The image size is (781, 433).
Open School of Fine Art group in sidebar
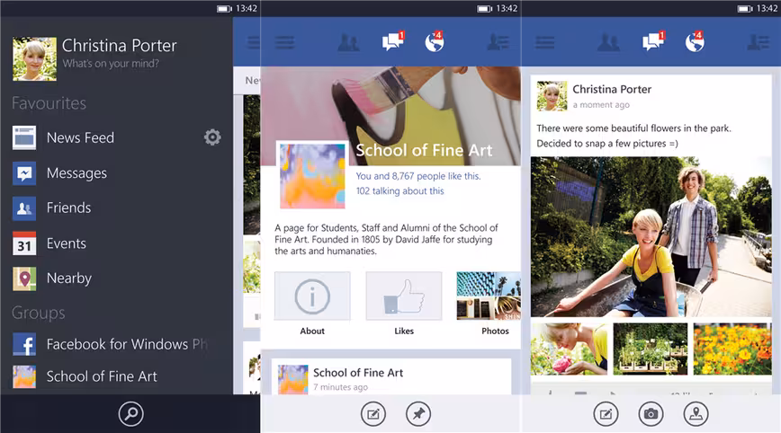pos(102,376)
